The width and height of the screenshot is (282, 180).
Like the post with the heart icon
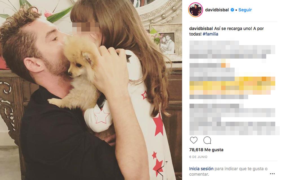[194, 140]
